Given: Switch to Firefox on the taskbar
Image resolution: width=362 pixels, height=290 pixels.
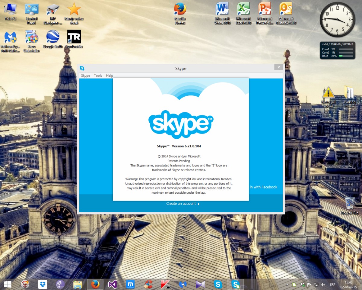Looking at the screenshot, I should (x=95, y=284).
